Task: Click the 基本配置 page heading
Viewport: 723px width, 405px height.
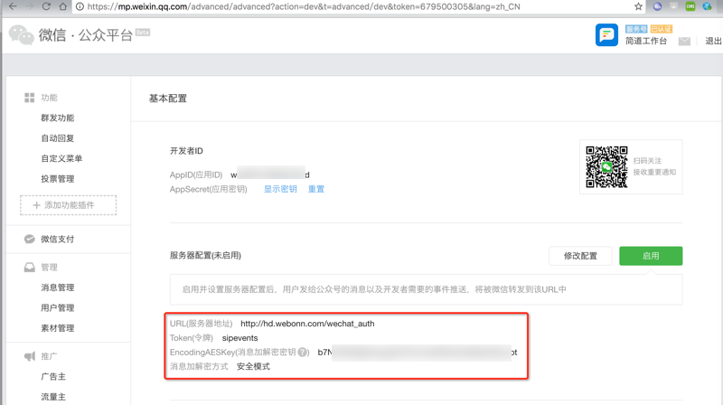Action: tap(168, 99)
